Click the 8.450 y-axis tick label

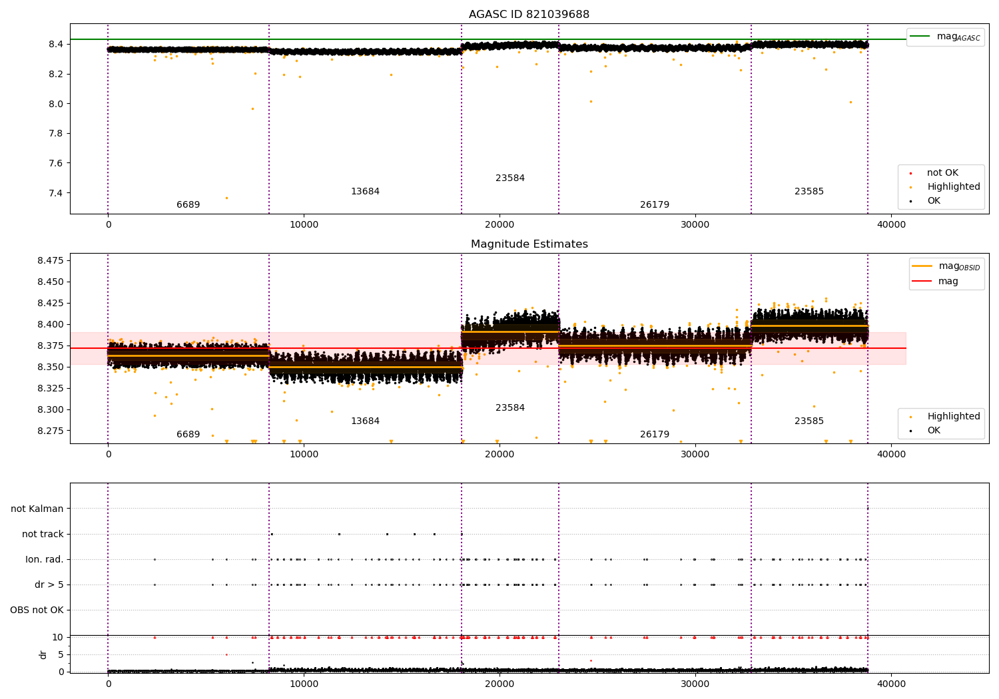pyautogui.click(x=51, y=282)
